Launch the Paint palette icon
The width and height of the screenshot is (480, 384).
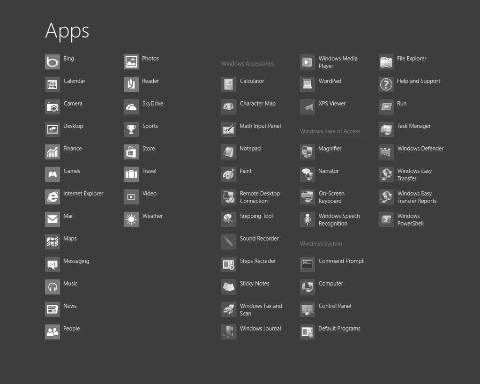pyautogui.click(x=229, y=174)
